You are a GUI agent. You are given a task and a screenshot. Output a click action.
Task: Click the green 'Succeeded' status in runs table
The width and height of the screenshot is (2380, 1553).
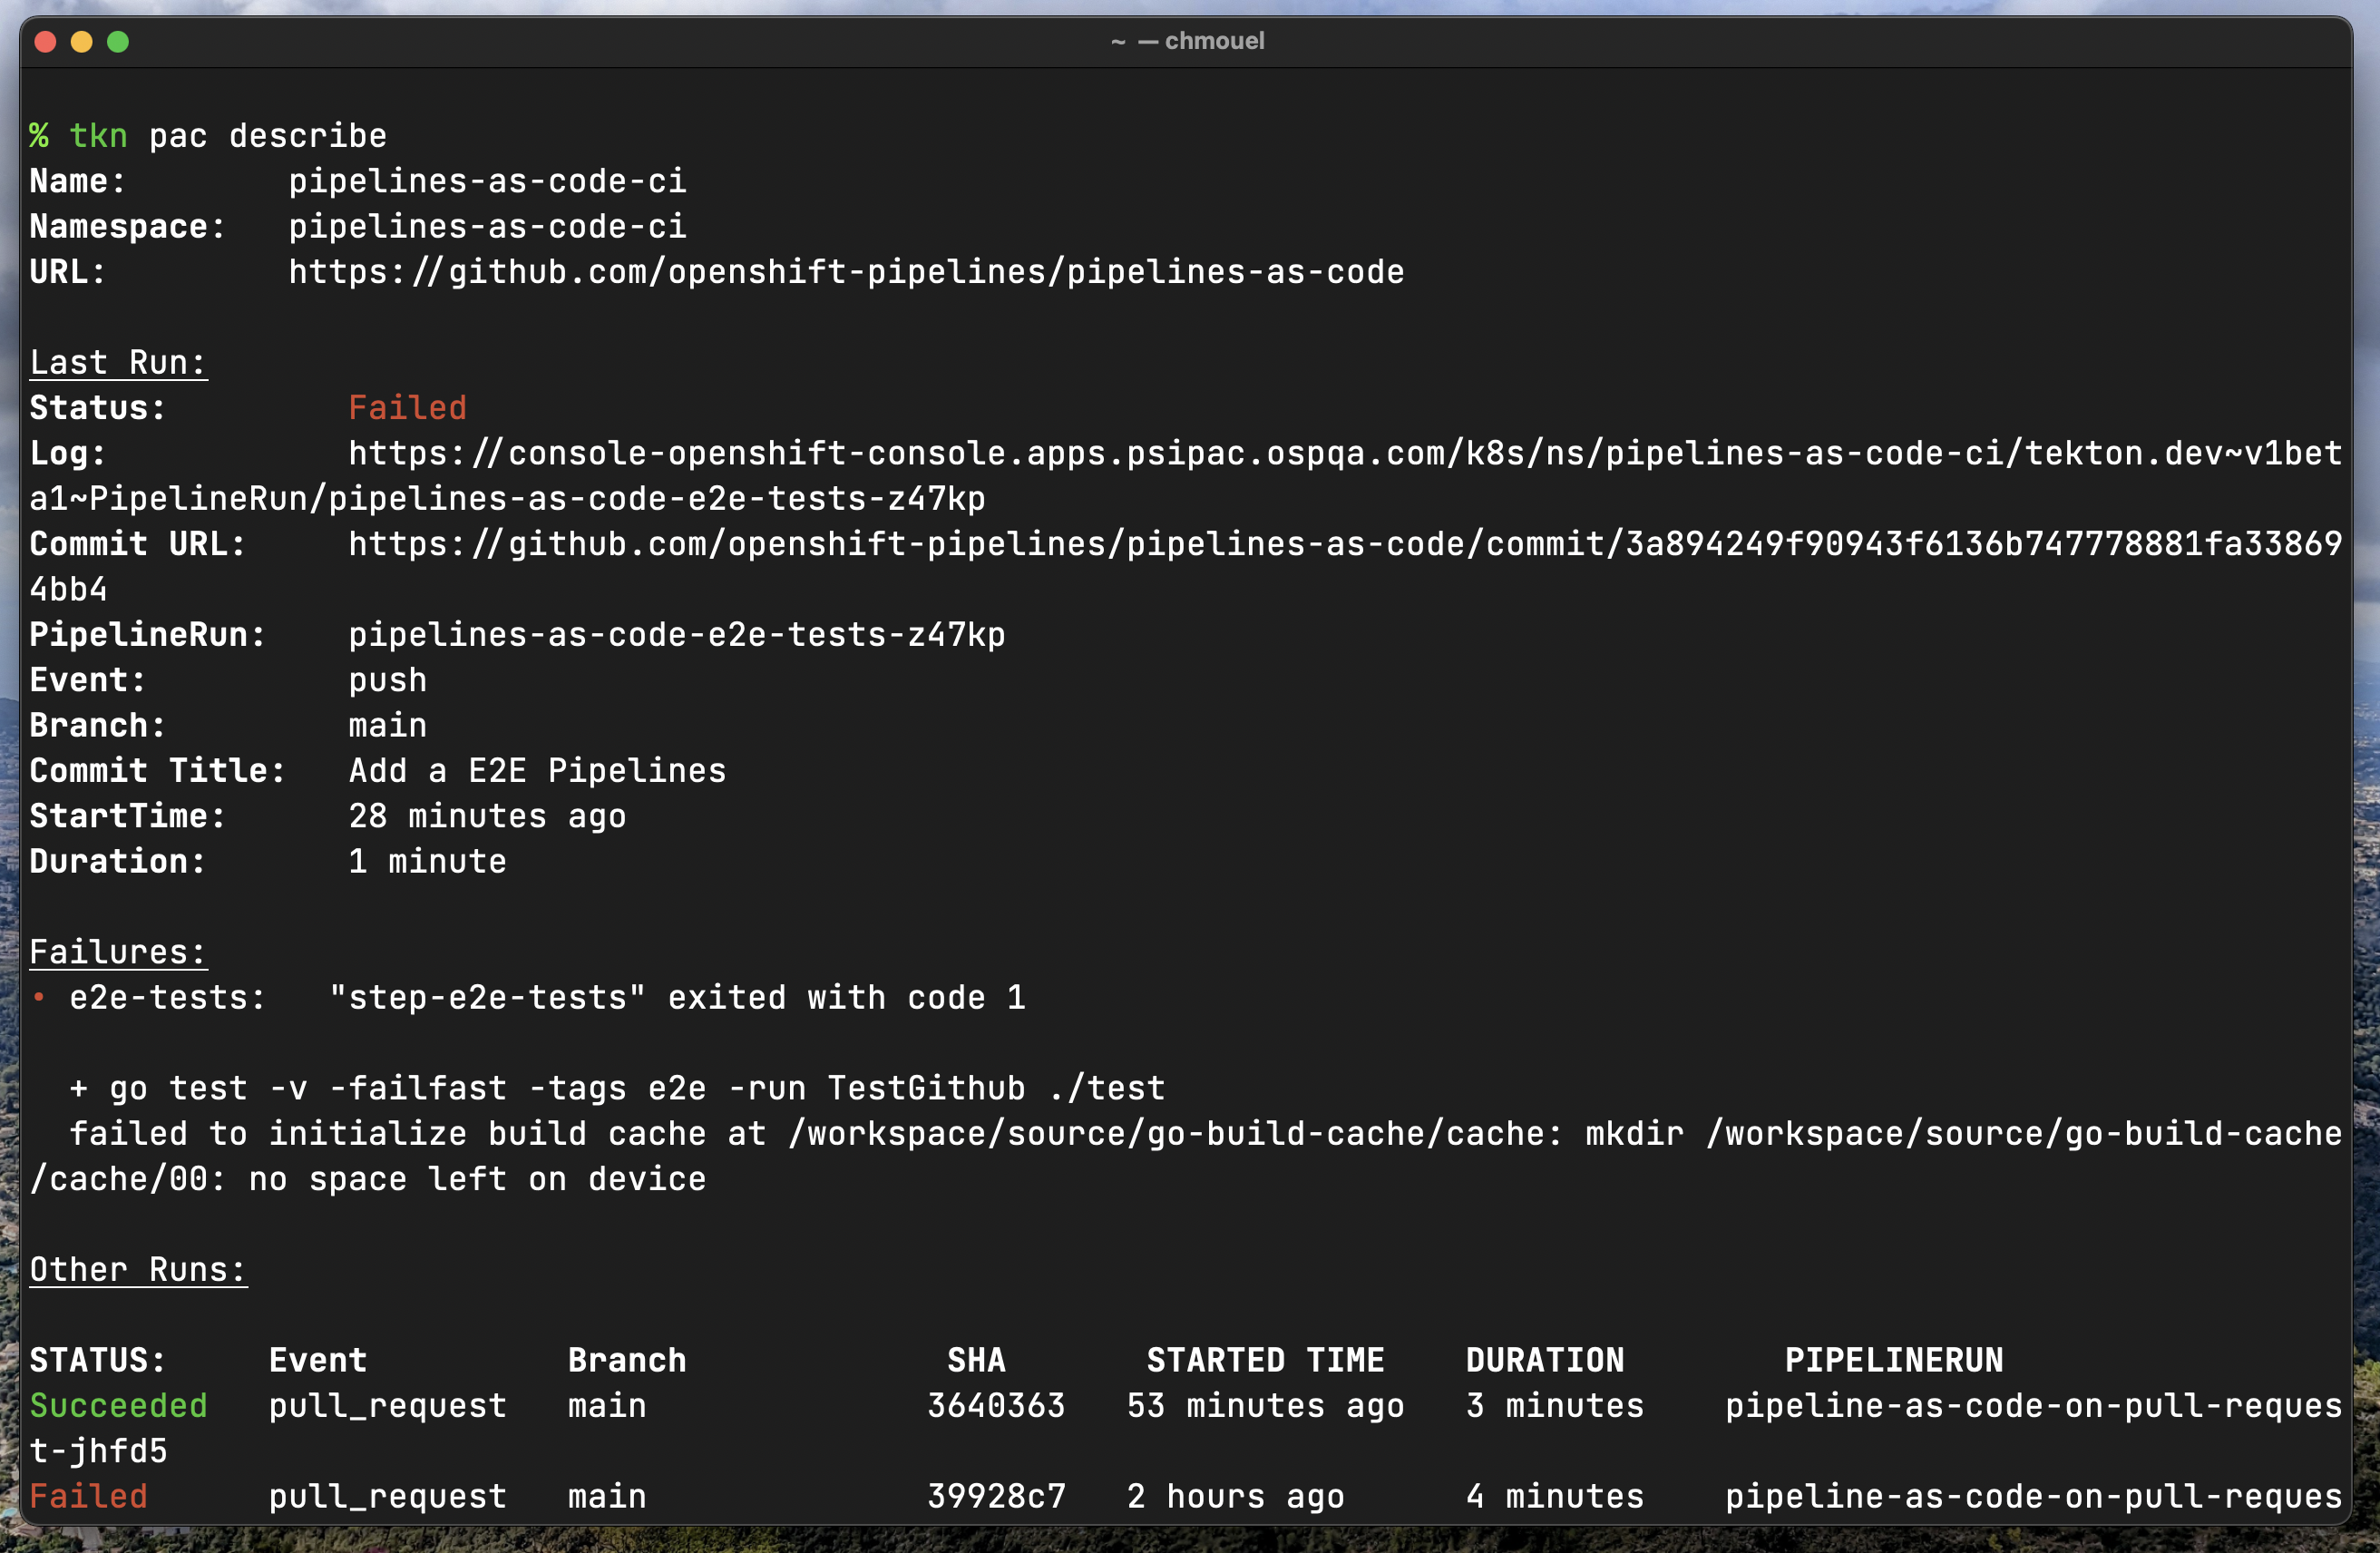pos(118,1406)
